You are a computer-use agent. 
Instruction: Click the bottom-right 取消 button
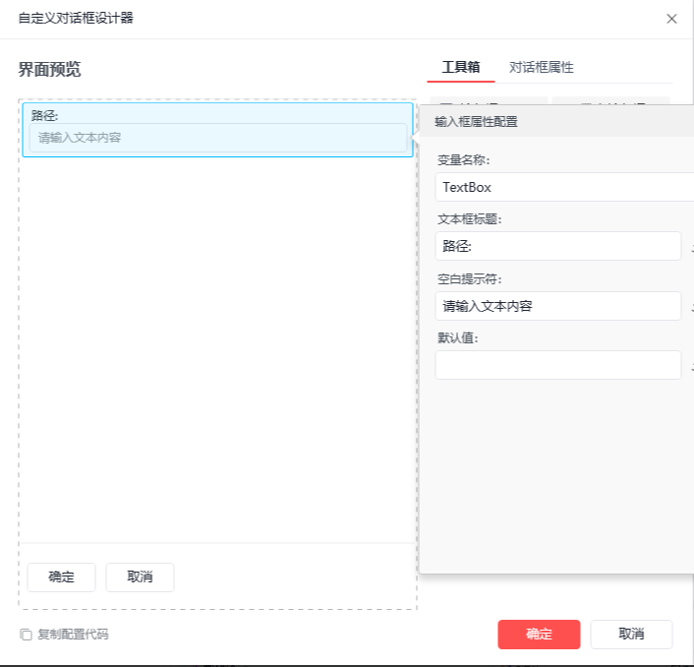(631, 635)
